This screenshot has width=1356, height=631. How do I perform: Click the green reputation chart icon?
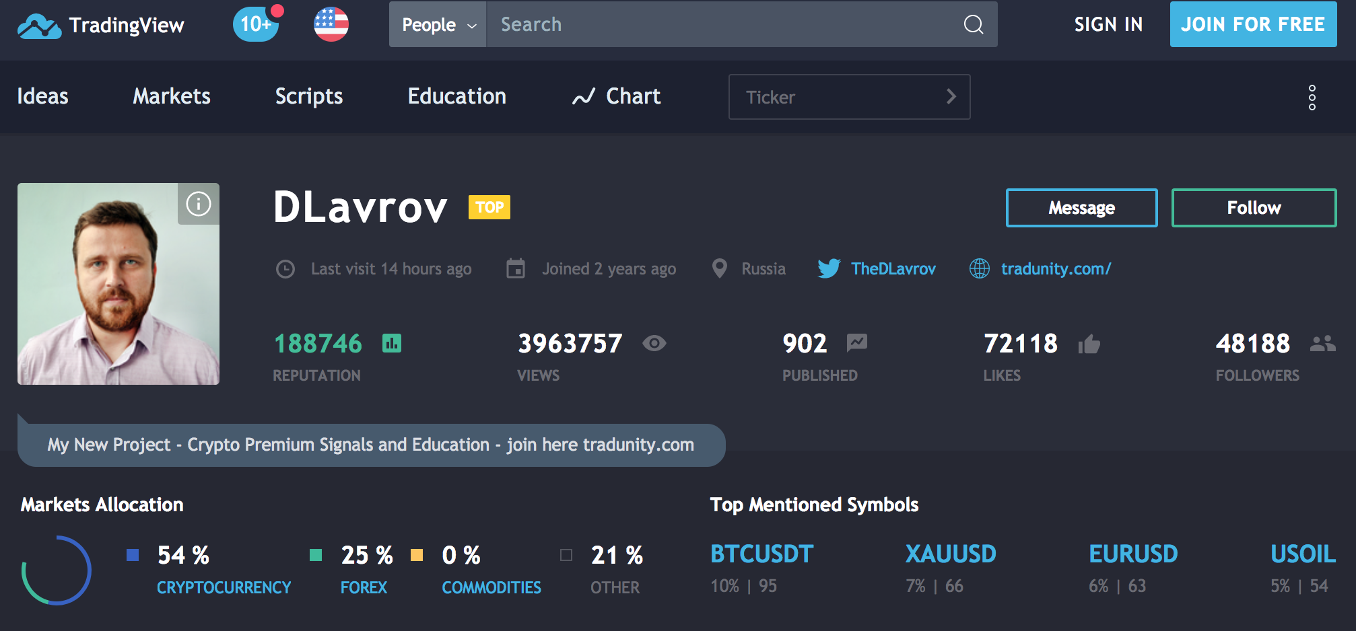pyautogui.click(x=392, y=344)
